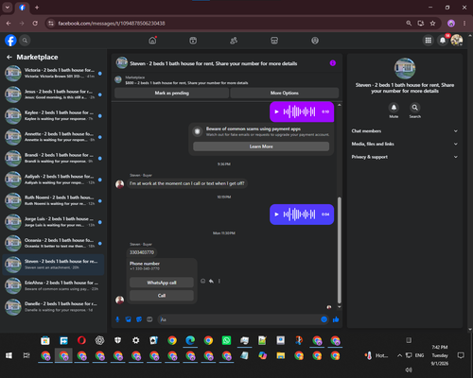Open Annette's conversation in the list
The width and height of the screenshot is (473, 378).
53,137
